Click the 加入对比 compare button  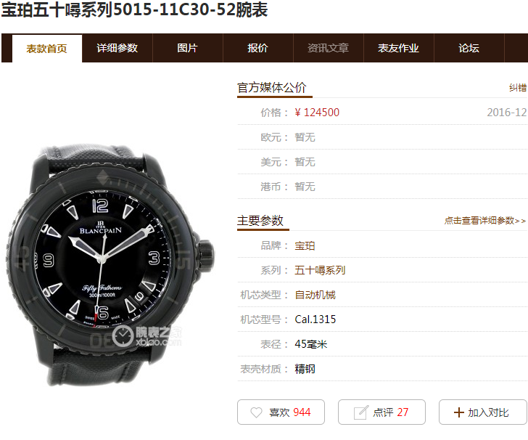pos(482,412)
